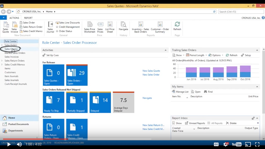Expand the Sales Return Orders tree node
The image size is (265, 149).
[x=2, y=61]
